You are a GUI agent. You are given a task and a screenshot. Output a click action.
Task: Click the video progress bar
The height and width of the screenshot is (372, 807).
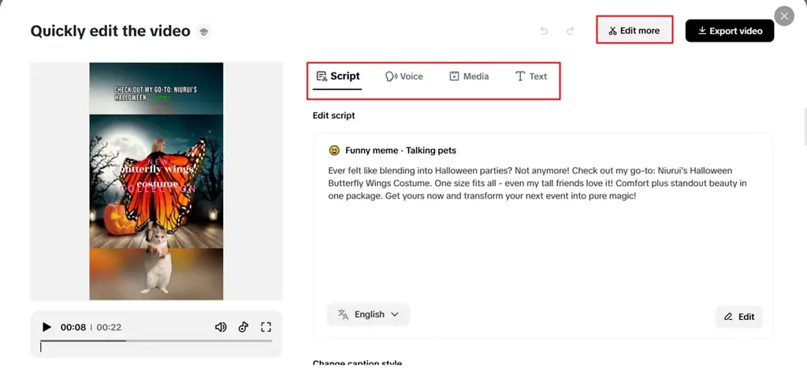[x=156, y=341]
